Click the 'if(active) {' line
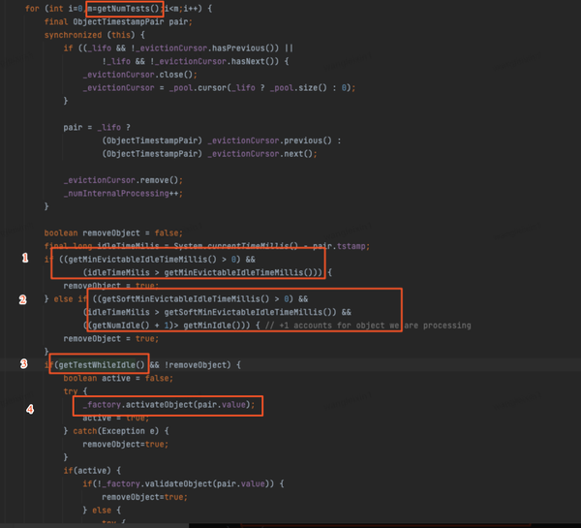The height and width of the screenshot is (528, 581). [x=92, y=471]
